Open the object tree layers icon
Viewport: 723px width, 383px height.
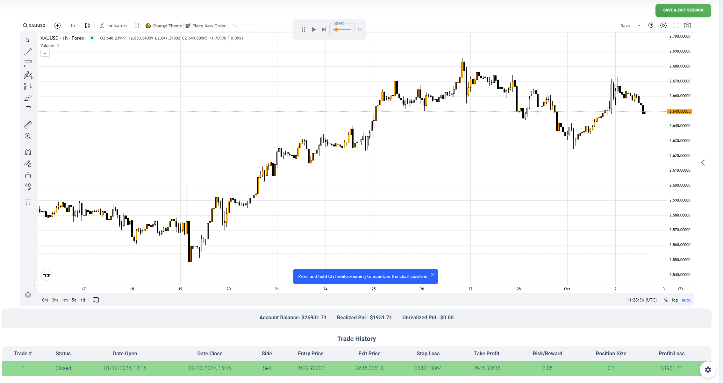28,295
